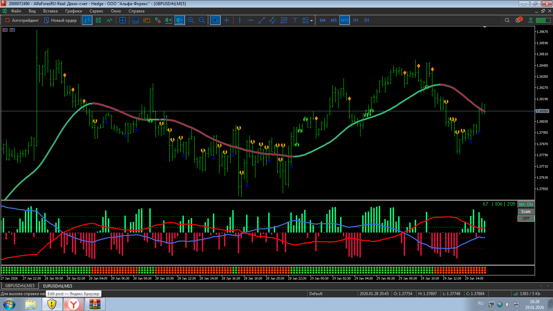Click the red-blue chart panel icon
Viewport: 553px width, 311px height.
(12, 30)
